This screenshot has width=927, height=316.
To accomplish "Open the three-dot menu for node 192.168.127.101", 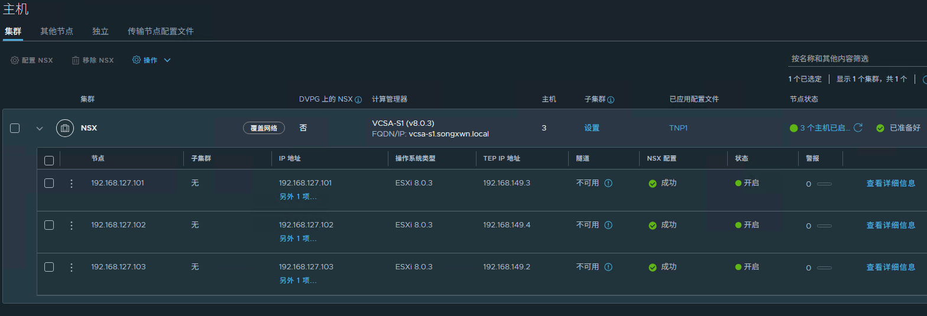I will point(72,183).
